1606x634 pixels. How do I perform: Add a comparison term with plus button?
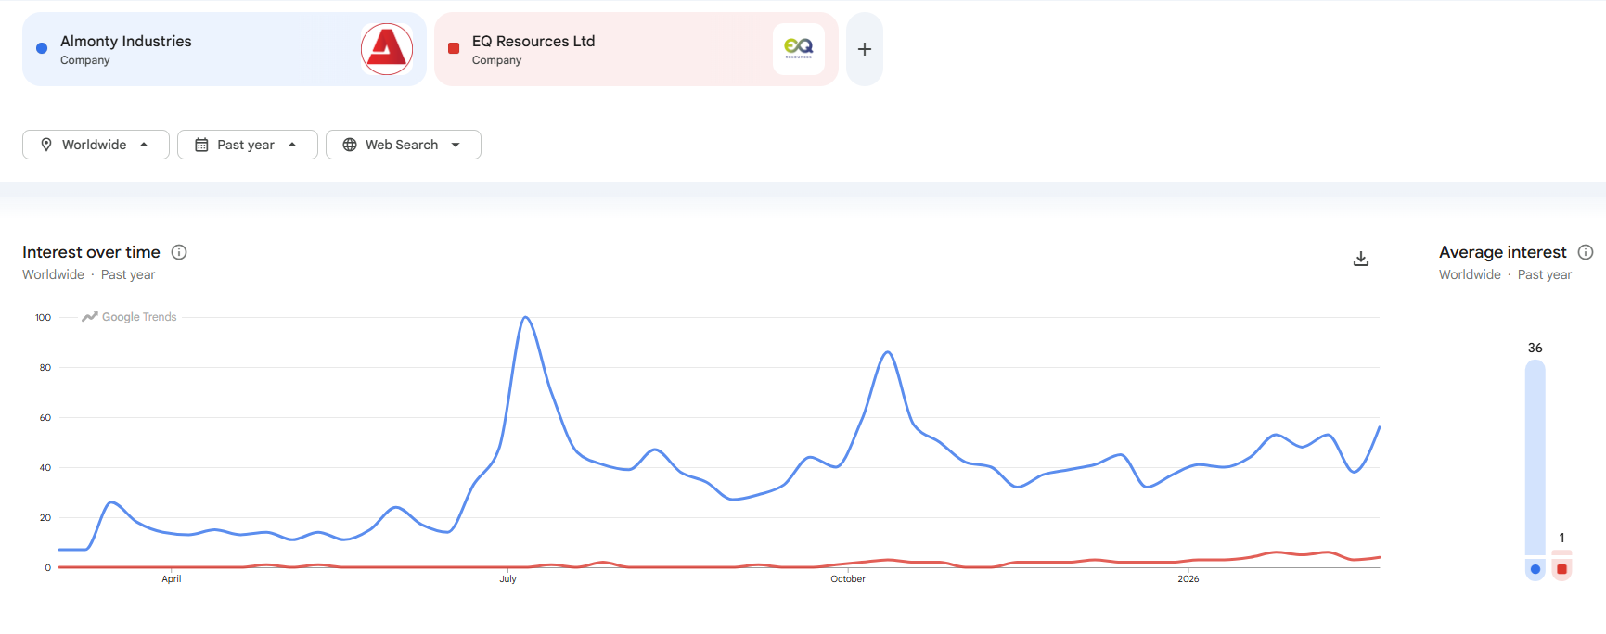pyautogui.click(x=865, y=49)
